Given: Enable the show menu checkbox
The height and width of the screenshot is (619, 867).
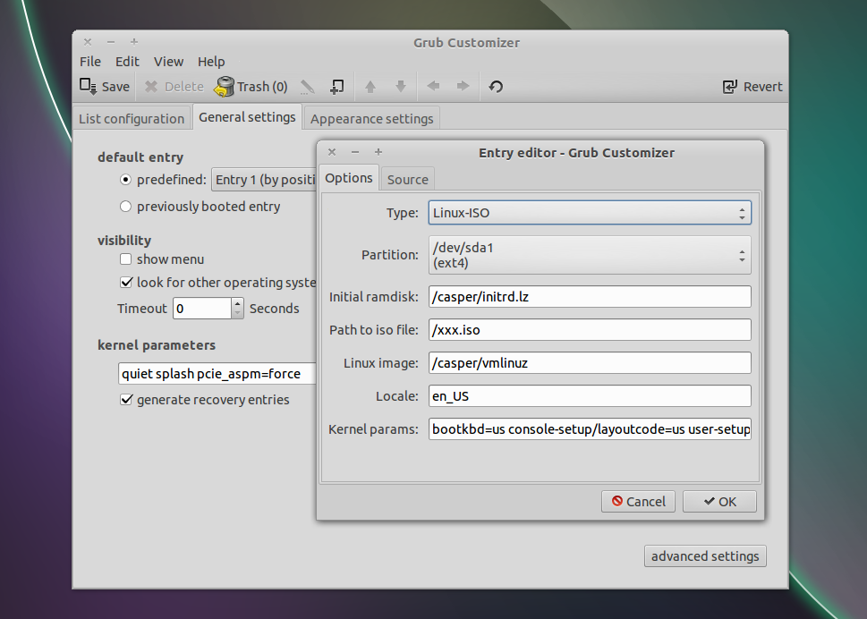Looking at the screenshot, I should tap(125, 259).
